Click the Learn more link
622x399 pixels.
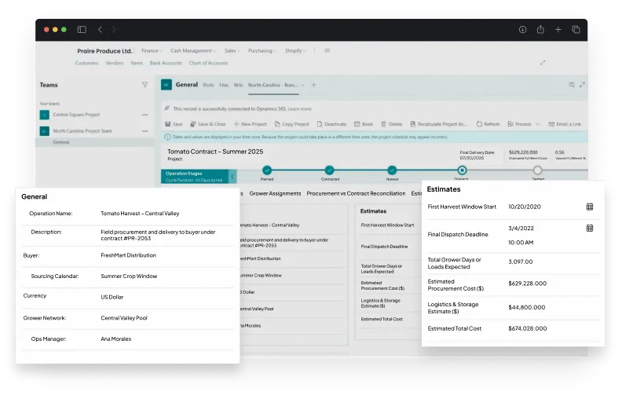pos(299,108)
